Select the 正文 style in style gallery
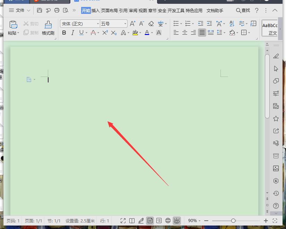This screenshot has width=286, height=229. pos(270,28)
